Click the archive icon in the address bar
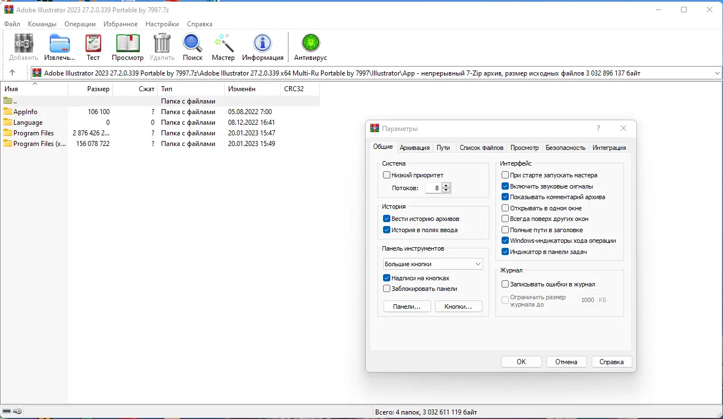This screenshot has width=723, height=419. pos(37,73)
